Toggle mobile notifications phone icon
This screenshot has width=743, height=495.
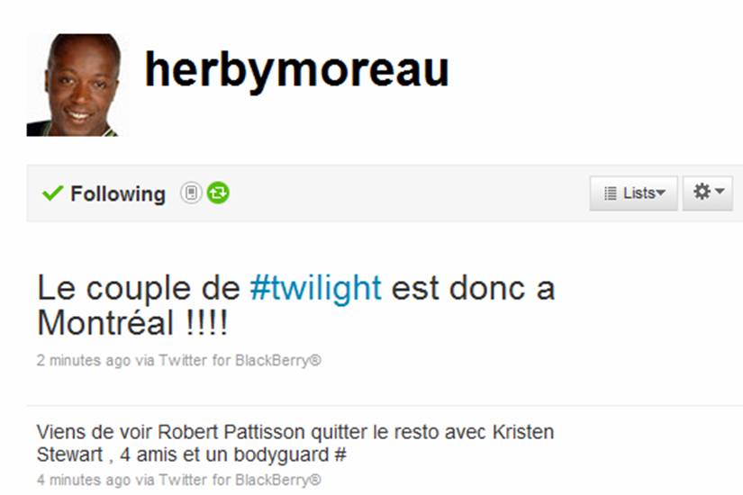point(191,193)
